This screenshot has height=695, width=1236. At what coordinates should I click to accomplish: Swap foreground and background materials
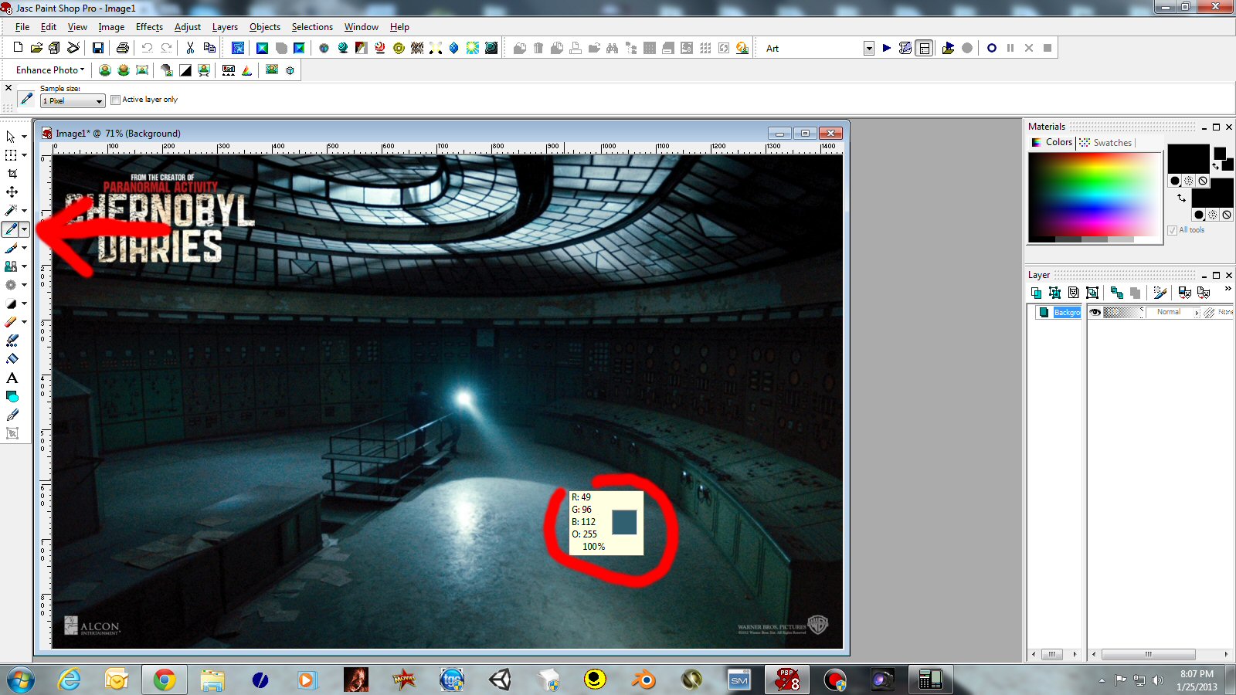pyautogui.click(x=1181, y=198)
